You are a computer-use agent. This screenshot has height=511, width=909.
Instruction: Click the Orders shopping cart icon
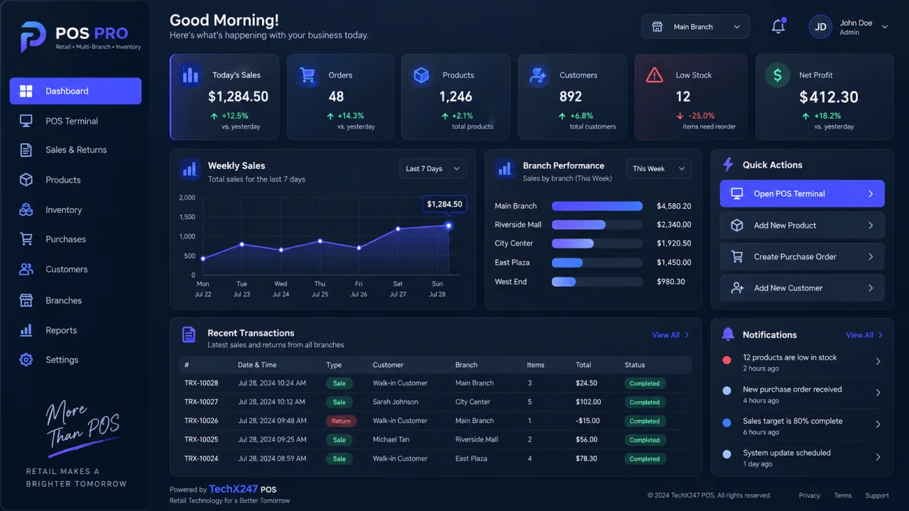pyautogui.click(x=307, y=75)
